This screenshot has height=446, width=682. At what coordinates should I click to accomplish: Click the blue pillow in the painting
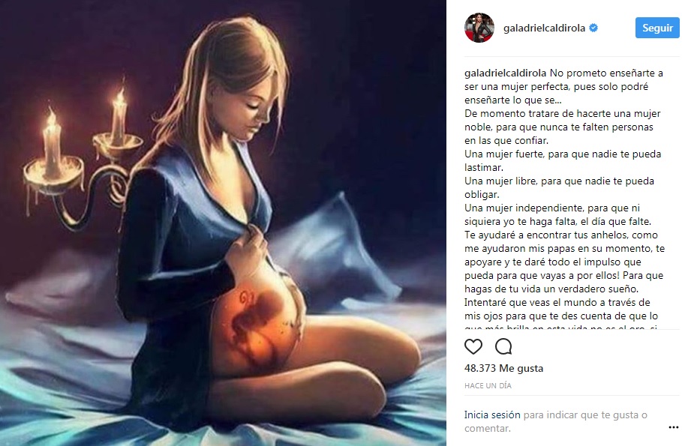tap(335, 248)
